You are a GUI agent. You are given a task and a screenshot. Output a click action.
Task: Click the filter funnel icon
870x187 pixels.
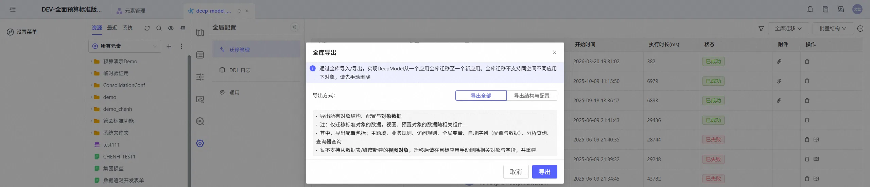pos(761,29)
